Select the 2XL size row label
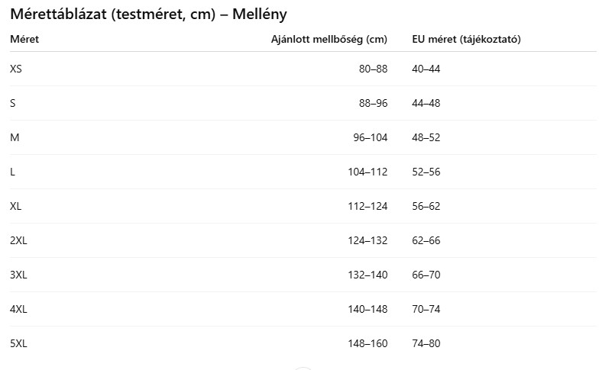 [18, 240]
